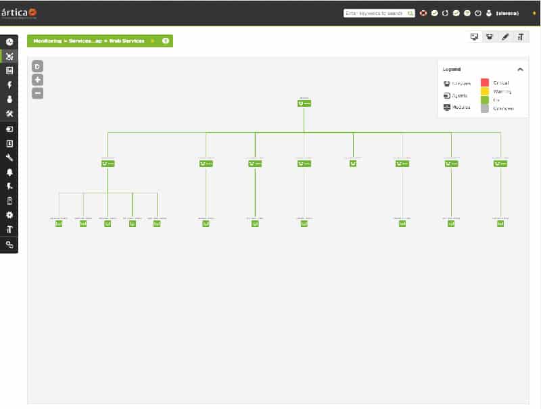Click the grey Unknown swatch in the legend
This screenshot has width=541, height=409.
485,108
